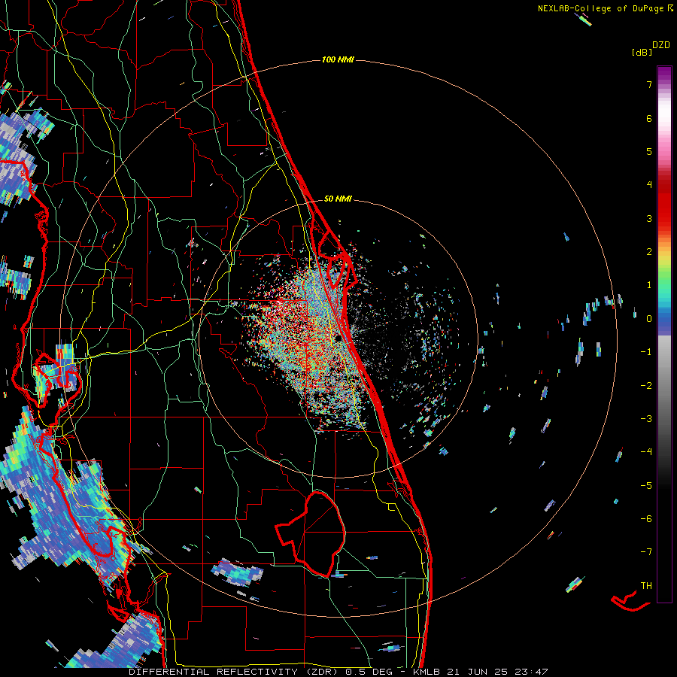This screenshot has width=677, height=677.
Task: Click the color scale value 4
Action: coord(649,185)
